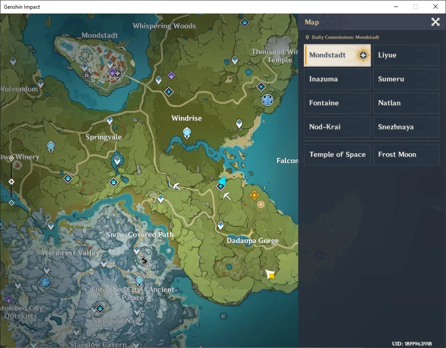Switch map region to Inazuma
The height and width of the screenshot is (348, 446).
coord(337,79)
